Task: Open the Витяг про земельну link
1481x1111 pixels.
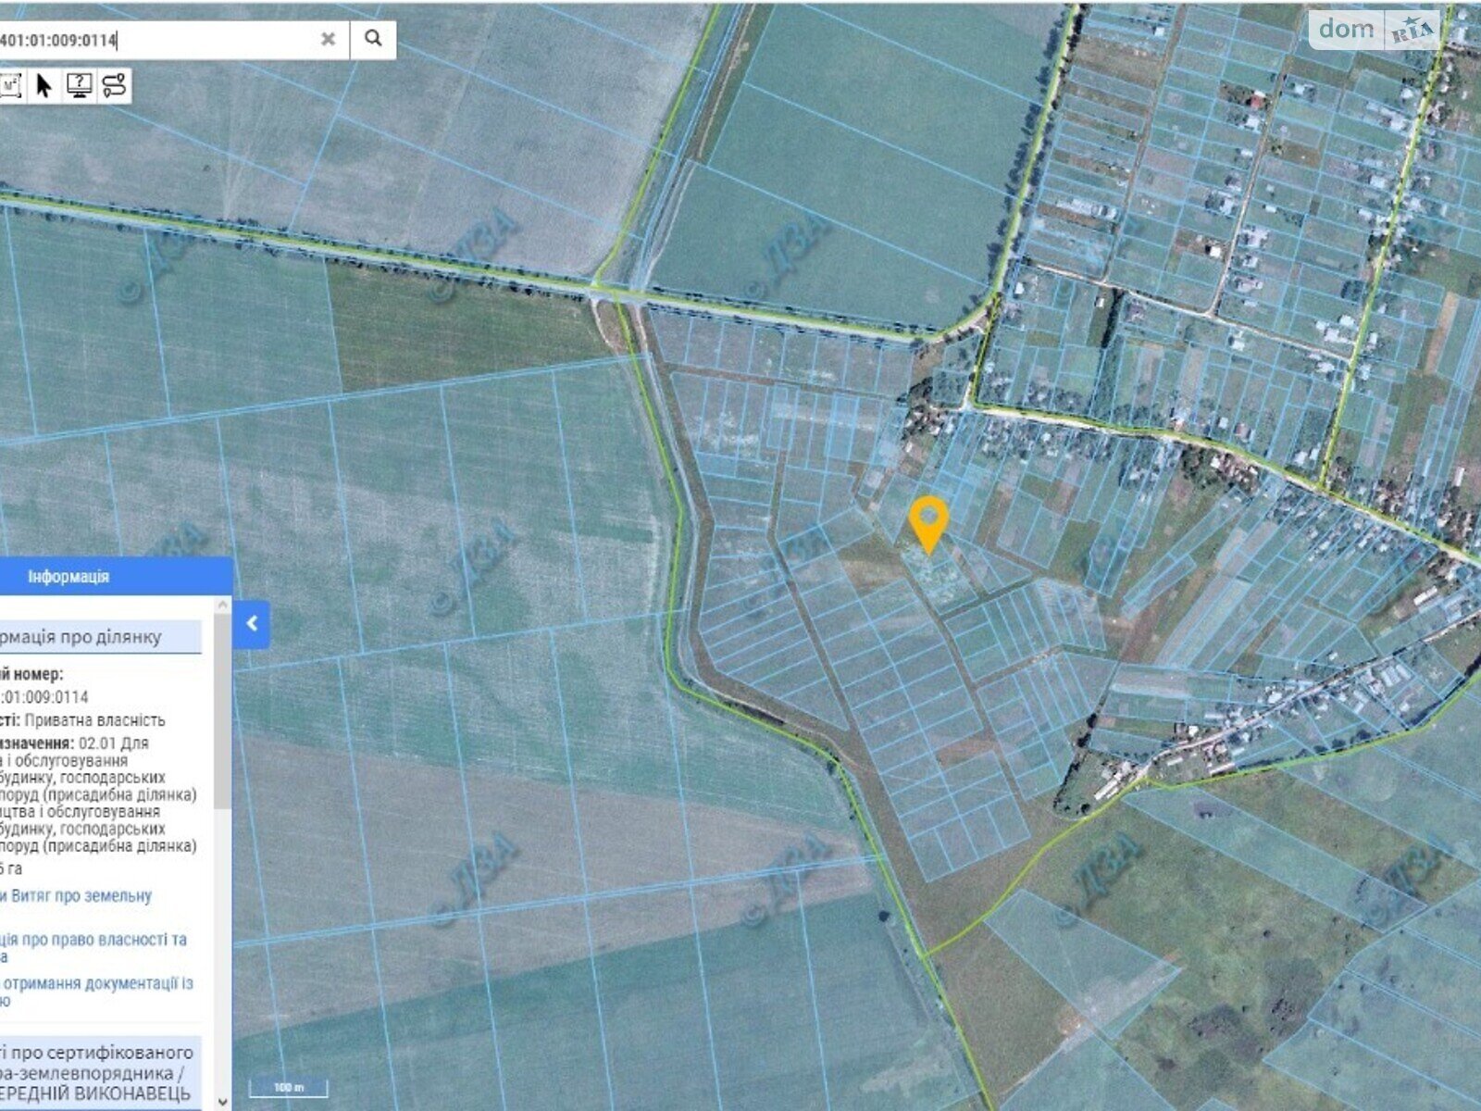Action: click(77, 895)
